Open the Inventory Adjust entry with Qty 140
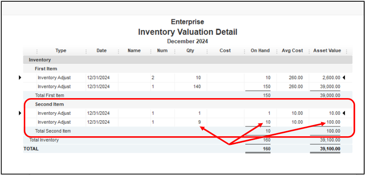The image size is (365, 175). 54,86
